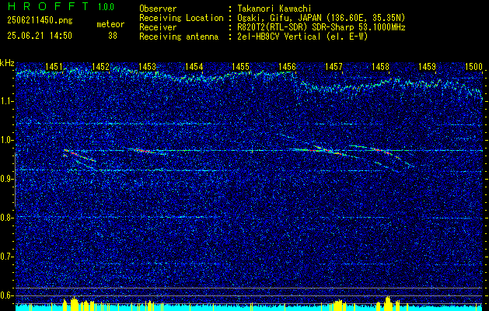
Task: Click frequency axis label 1.0
Action: point(7,140)
